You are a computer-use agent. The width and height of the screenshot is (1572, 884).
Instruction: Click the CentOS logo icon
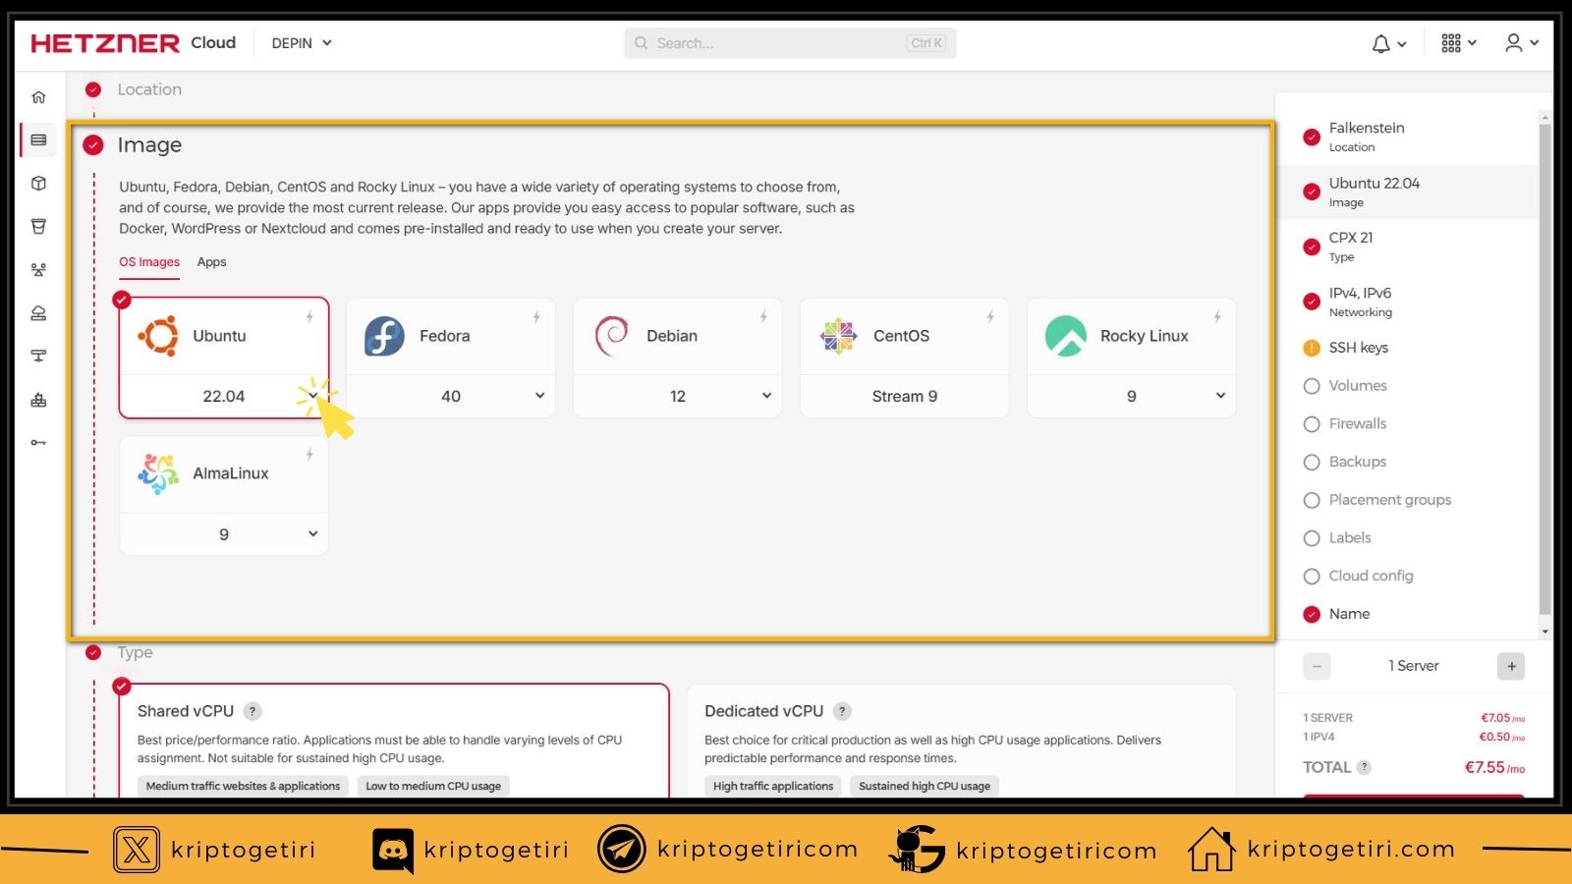click(x=839, y=336)
